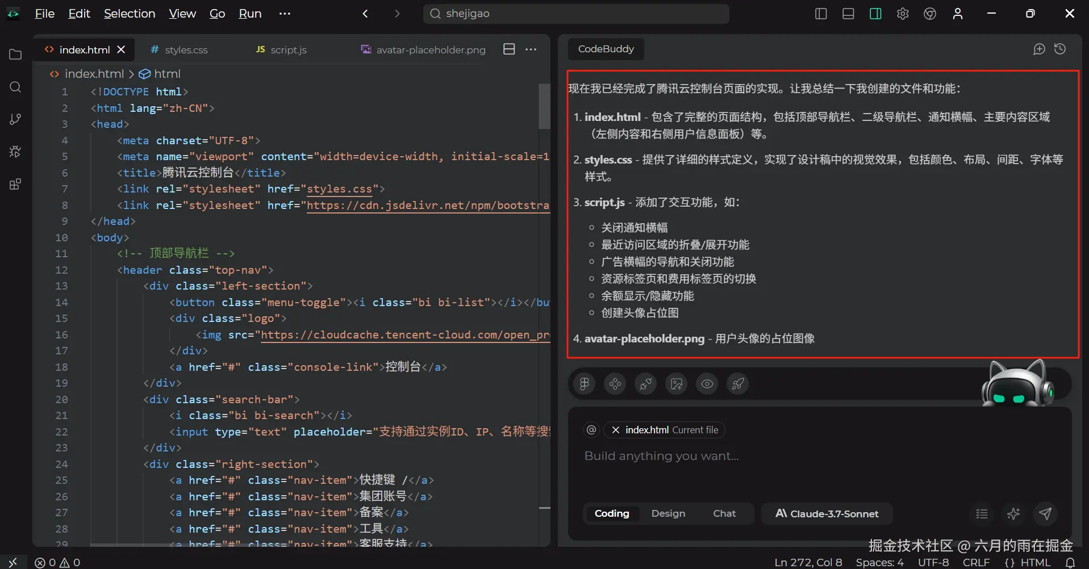Switch to the styles.css tab
Screen dimensions: 1089x569
click(x=180, y=50)
